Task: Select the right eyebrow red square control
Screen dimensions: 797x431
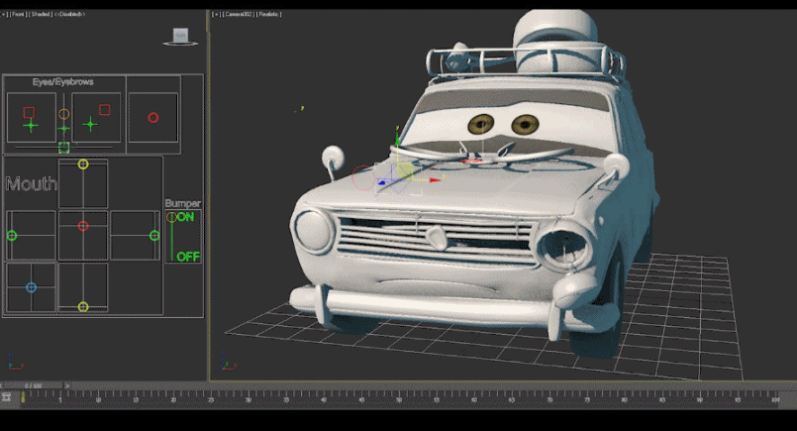Action: pos(105,109)
